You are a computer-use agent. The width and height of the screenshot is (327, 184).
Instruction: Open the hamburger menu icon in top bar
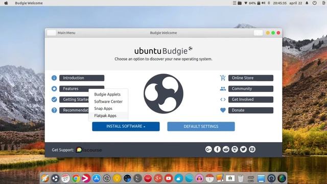235,3
